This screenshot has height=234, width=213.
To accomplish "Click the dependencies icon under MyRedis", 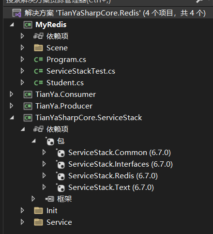I will pos(38,36).
